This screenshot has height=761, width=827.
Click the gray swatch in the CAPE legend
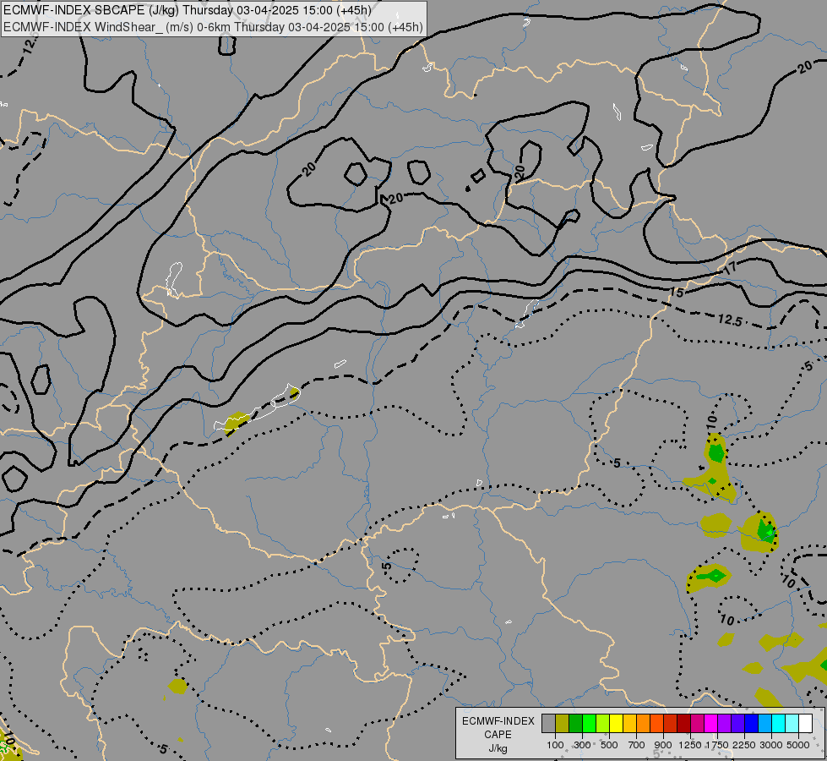point(548,723)
